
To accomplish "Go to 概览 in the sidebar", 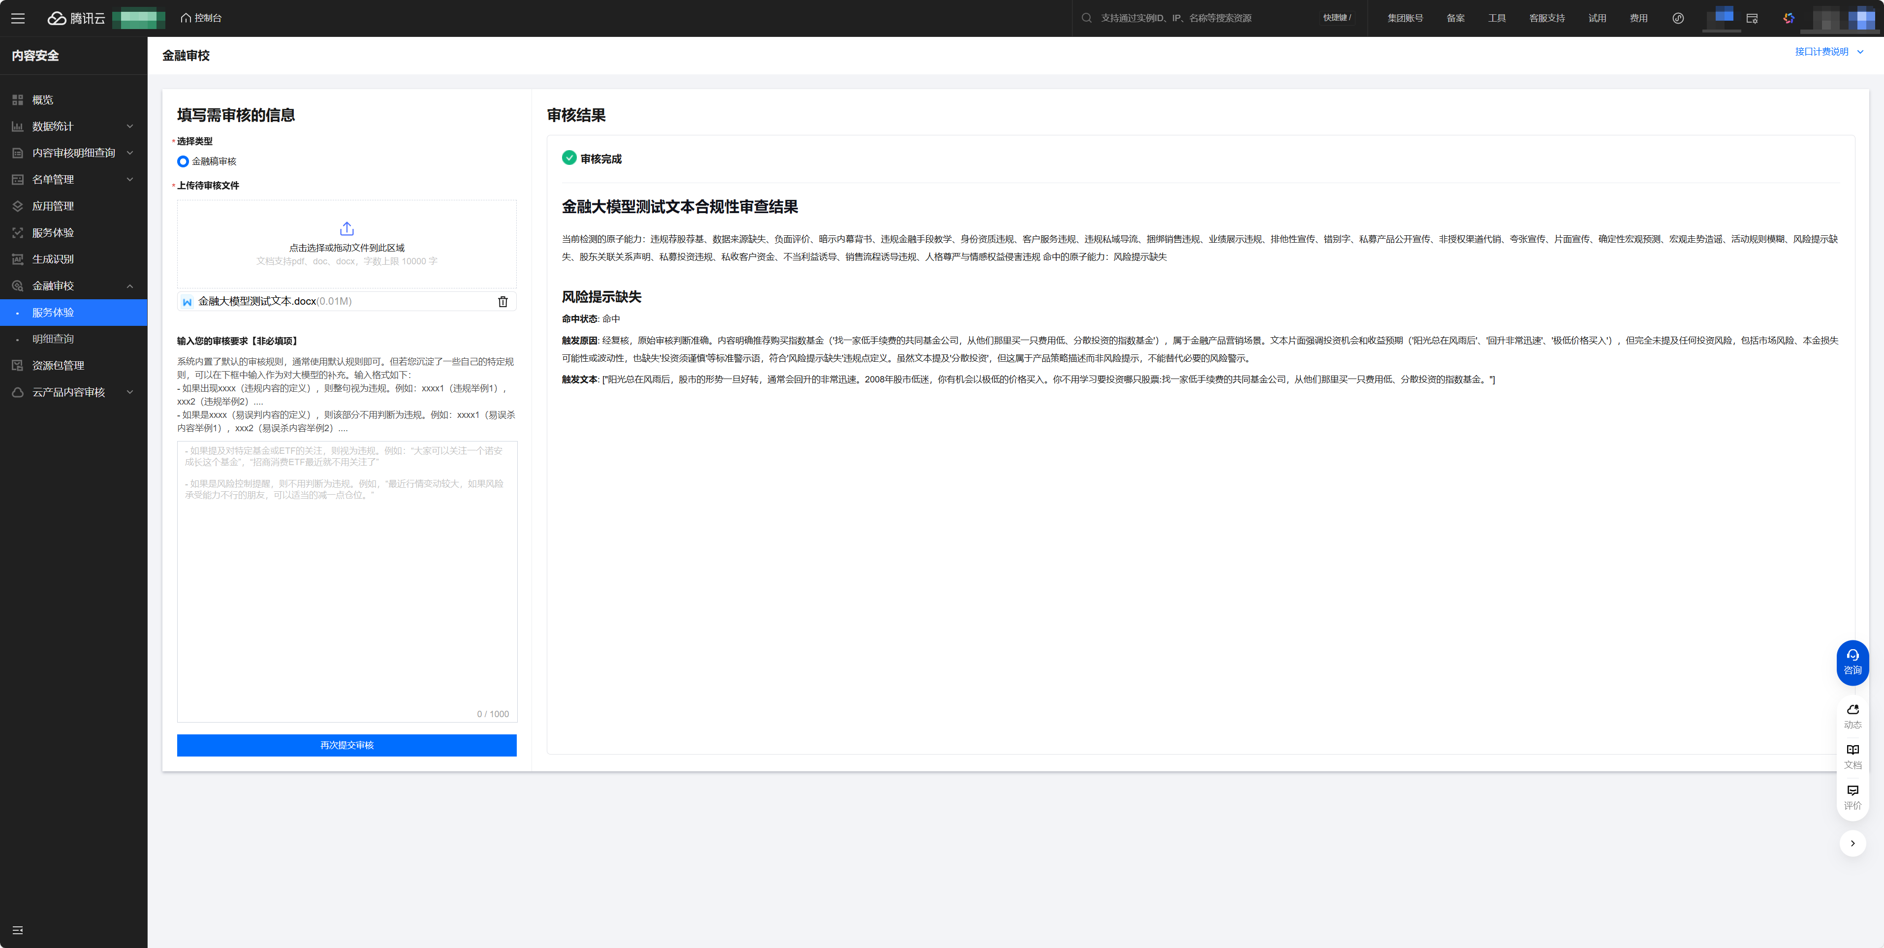I will [42, 99].
